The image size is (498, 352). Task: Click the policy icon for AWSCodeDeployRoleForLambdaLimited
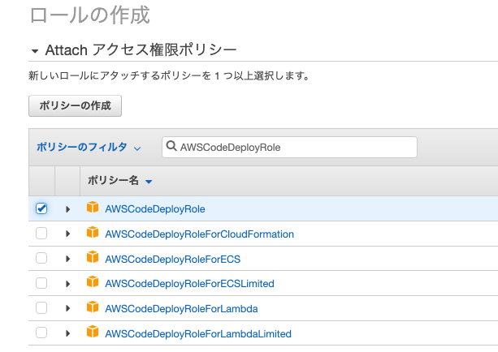93,333
